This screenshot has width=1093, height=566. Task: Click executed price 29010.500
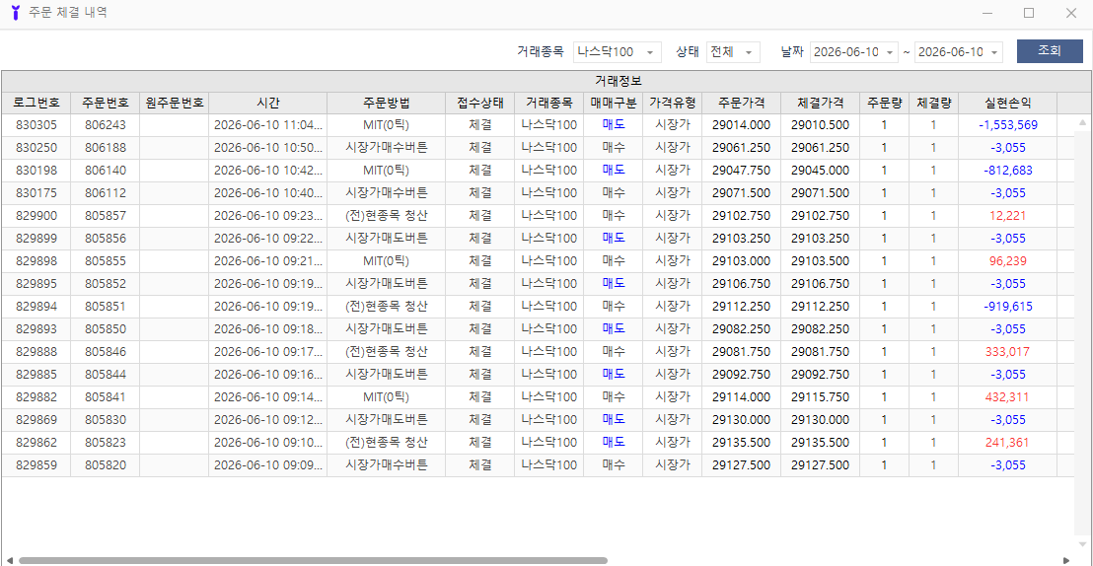[x=820, y=125]
